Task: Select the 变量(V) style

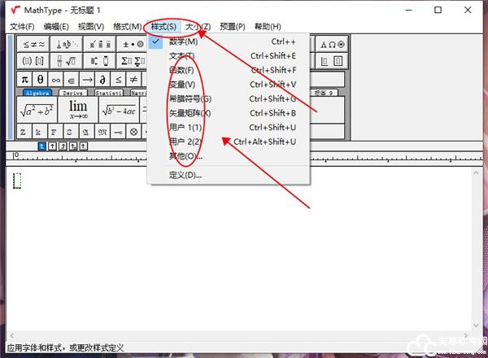Action: point(181,85)
